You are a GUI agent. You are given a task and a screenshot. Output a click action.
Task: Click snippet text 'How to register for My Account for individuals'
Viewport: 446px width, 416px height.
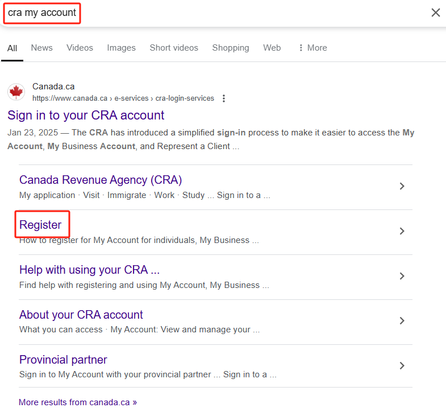108,240
